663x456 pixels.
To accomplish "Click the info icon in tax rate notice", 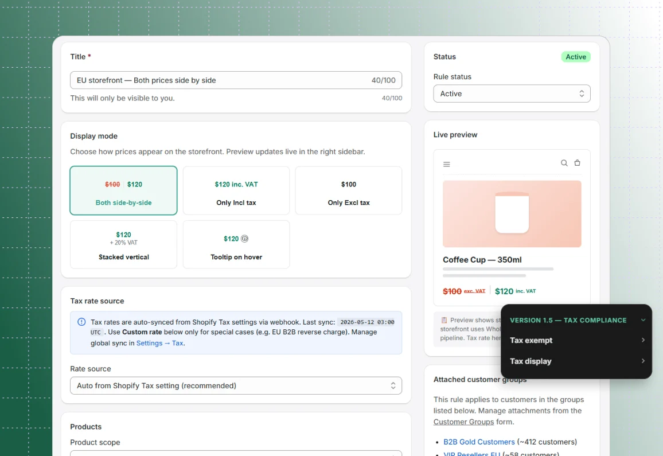I will point(81,322).
